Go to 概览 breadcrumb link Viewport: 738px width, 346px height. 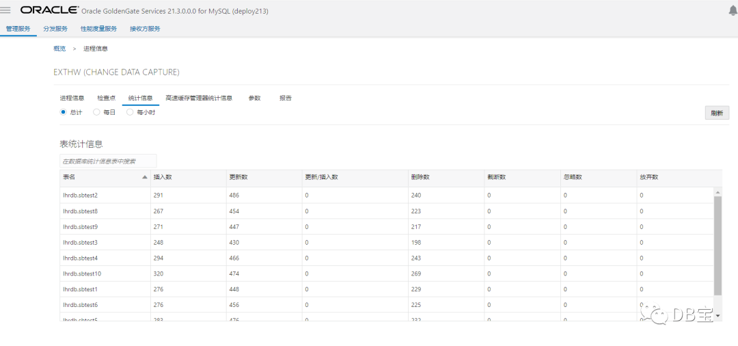click(x=59, y=49)
